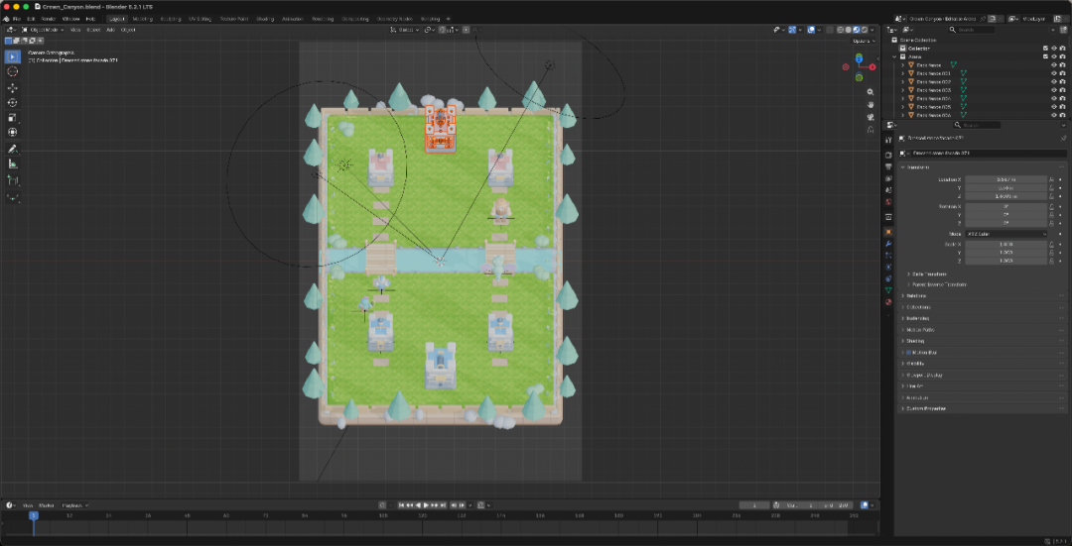This screenshot has width=1072, height=546.
Task: Open the Render menu
Action: click(49, 19)
